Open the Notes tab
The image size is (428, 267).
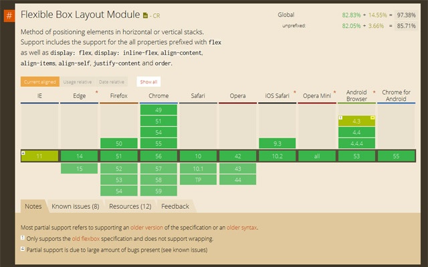[33, 206]
